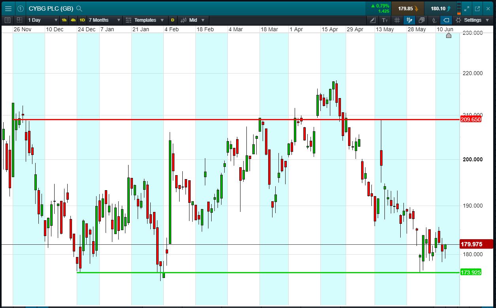This screenshot has height=308, width=496.
Task: Select the text annotation tool
Action: pyautogui.click(x=385, y=20)
